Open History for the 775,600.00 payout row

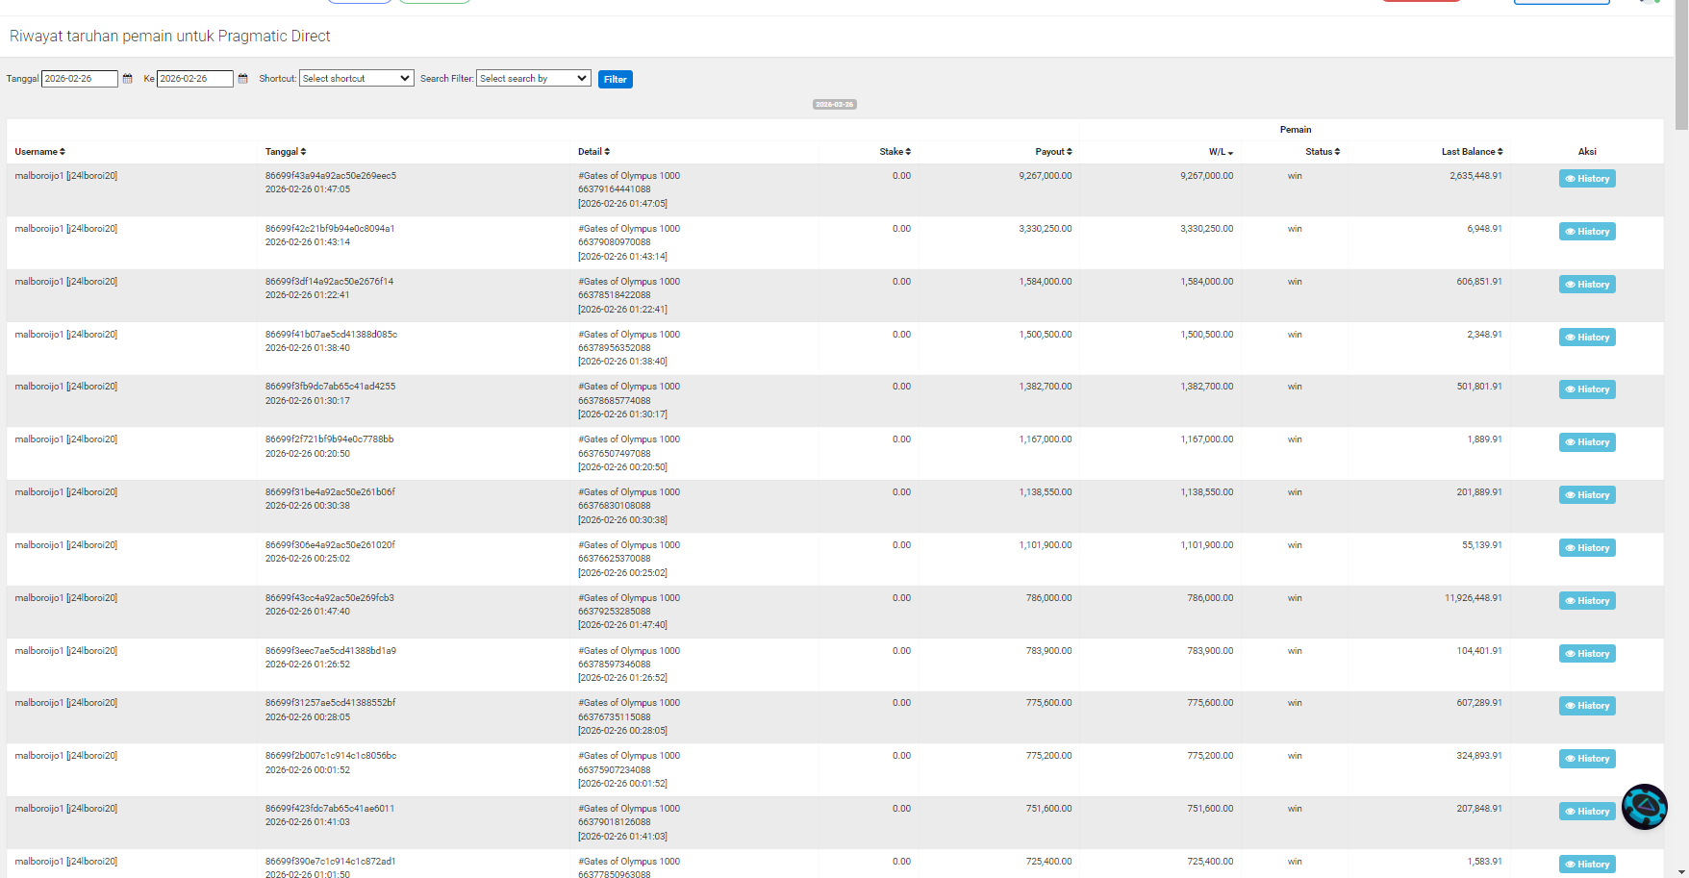(x=1587, y=706)
